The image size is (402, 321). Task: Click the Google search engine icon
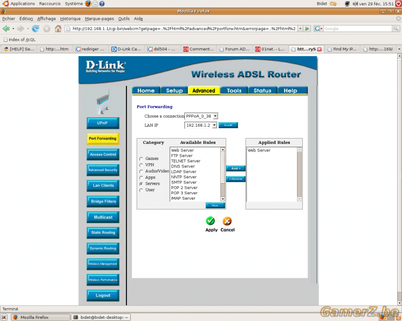(317, 29)
